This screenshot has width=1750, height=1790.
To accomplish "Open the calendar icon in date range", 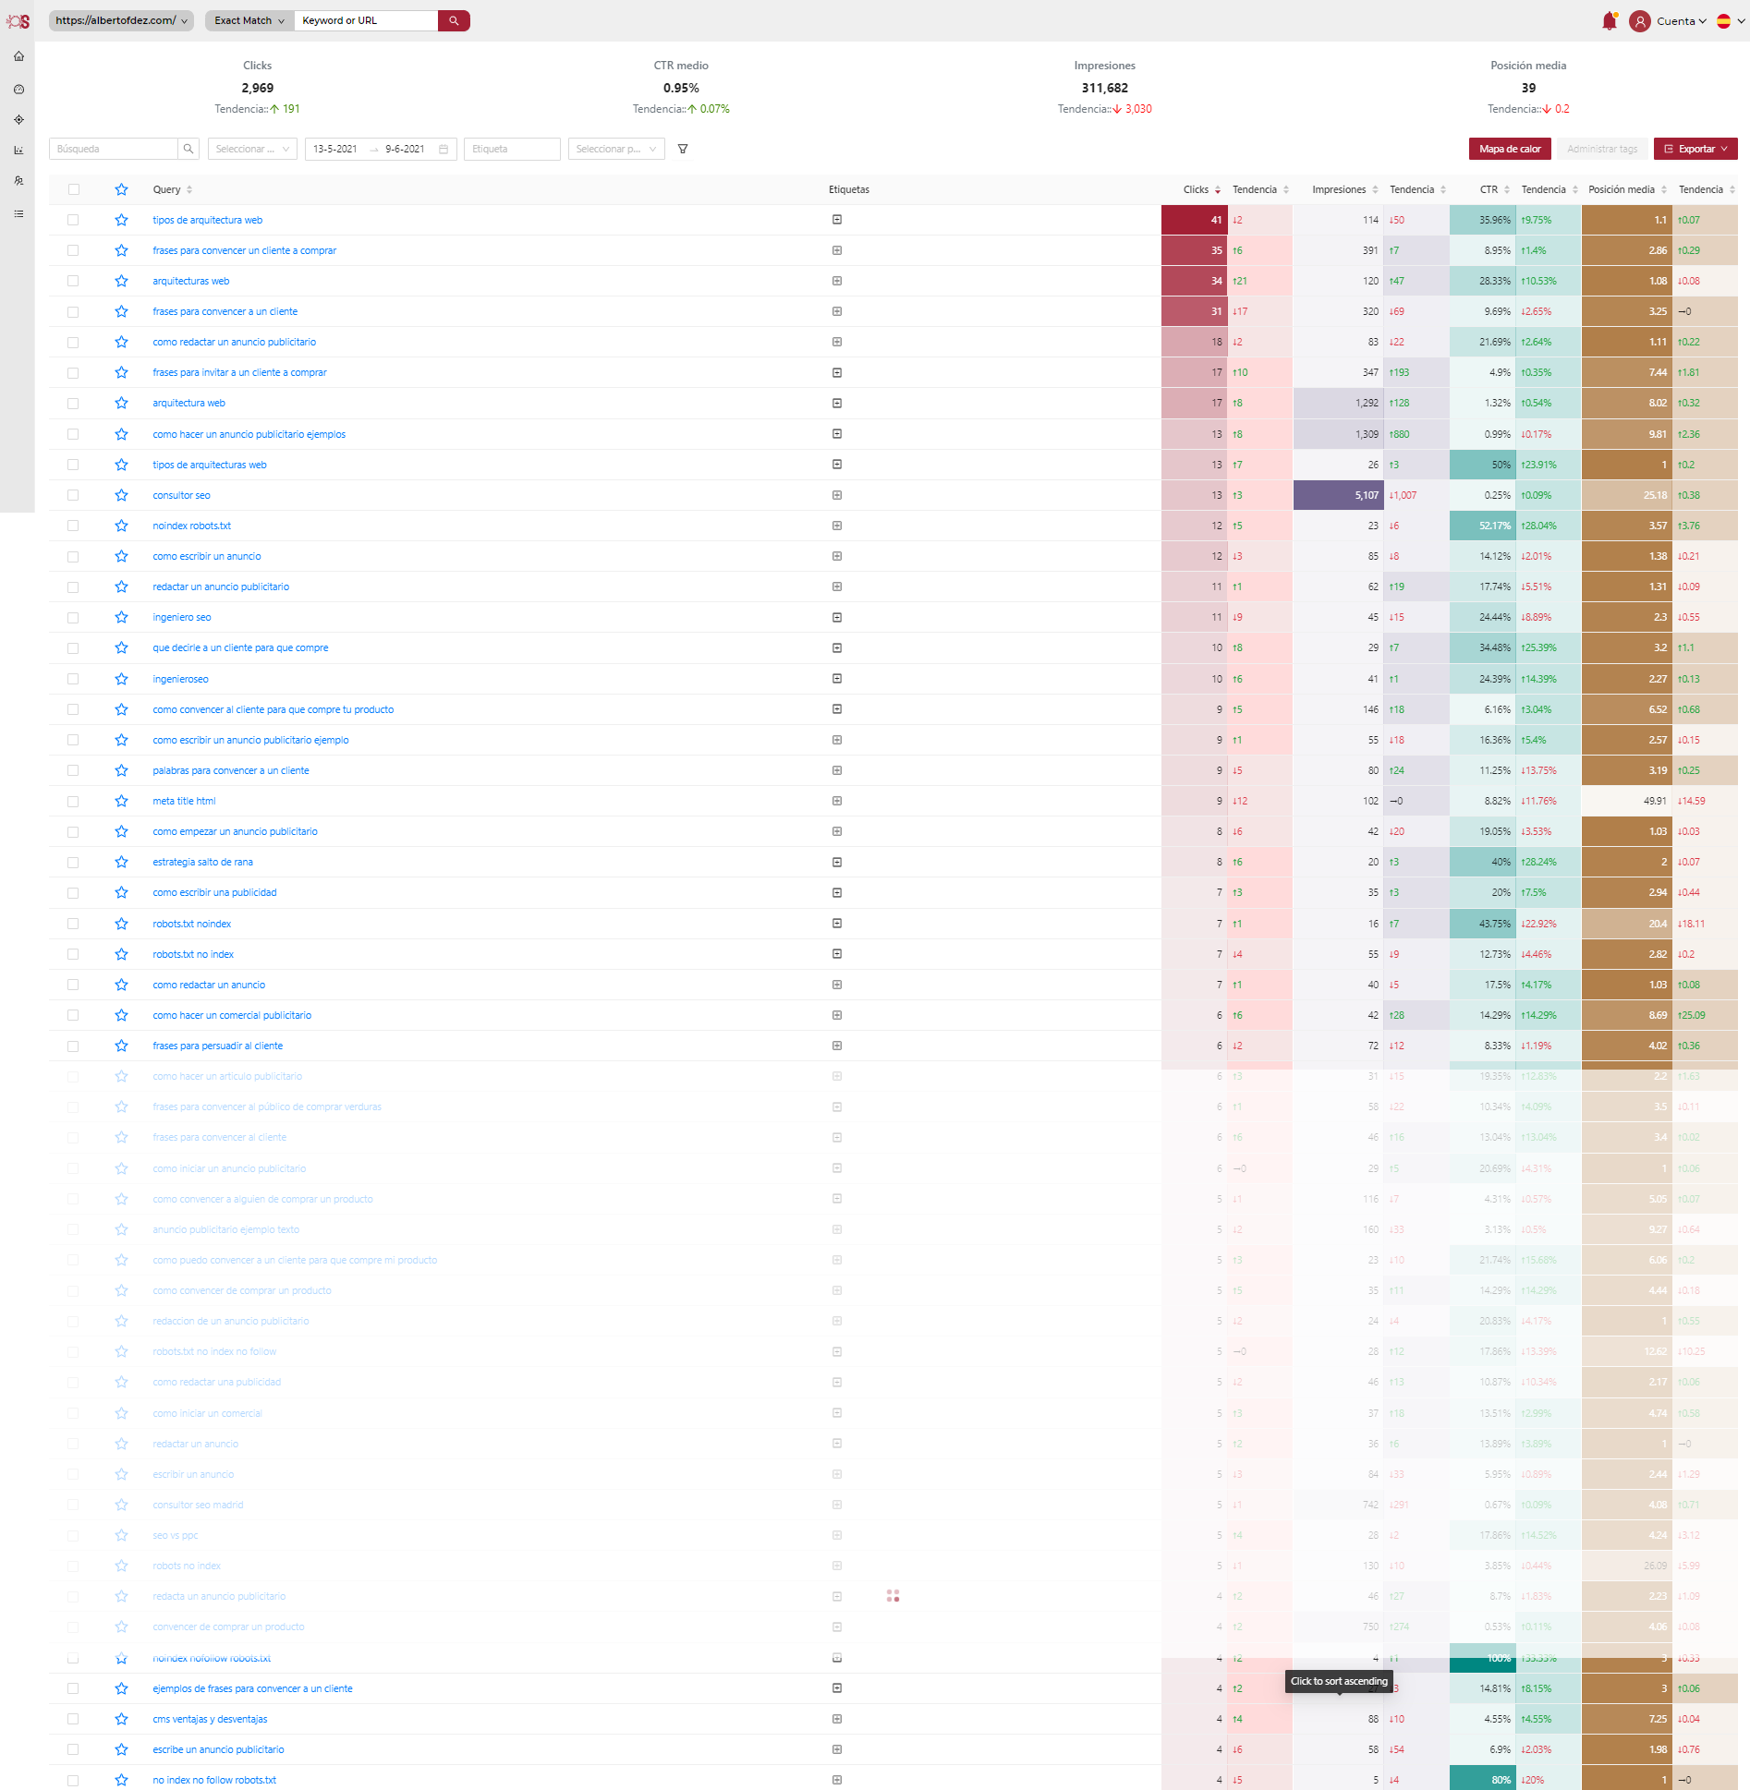I will pyautogui.click(x=444, y=149).
